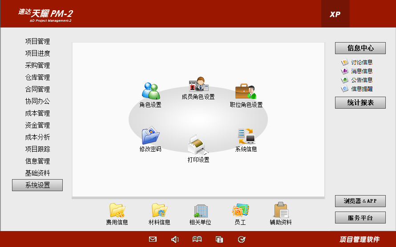Open the 讨论信息 link
396x247 pixels.
(361, 63)
